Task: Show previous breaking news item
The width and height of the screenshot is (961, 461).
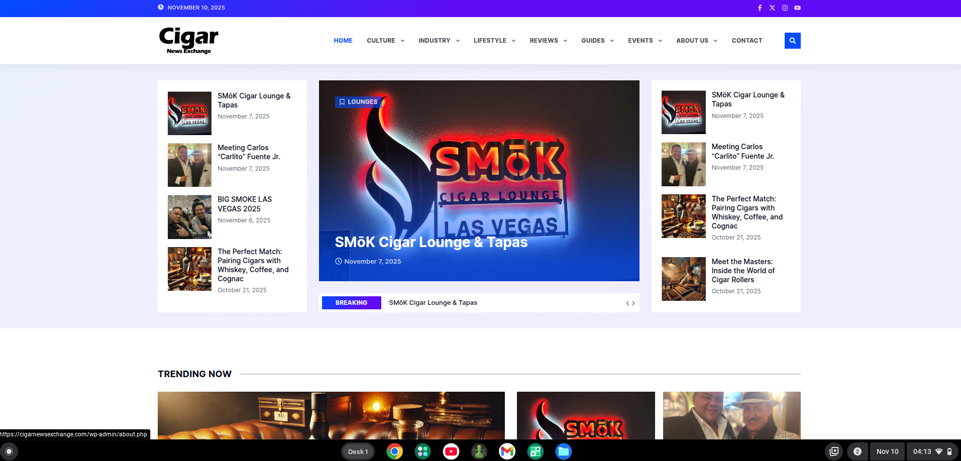Action: click(627, 303)
